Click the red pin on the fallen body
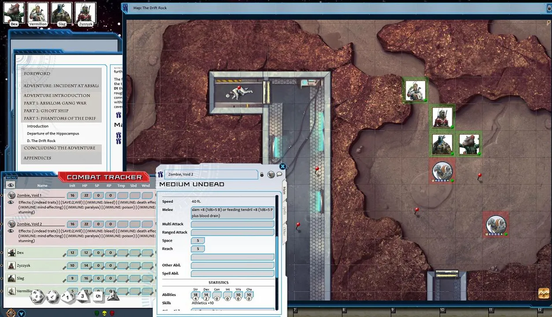The width and height of the screenshot is (552, 317). click(x=239, y=88)
